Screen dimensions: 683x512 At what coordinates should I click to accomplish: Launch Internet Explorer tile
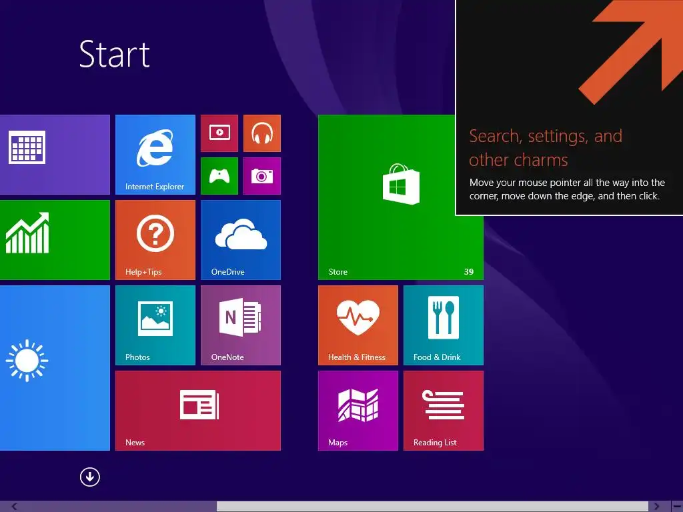(x=155, y=155)
